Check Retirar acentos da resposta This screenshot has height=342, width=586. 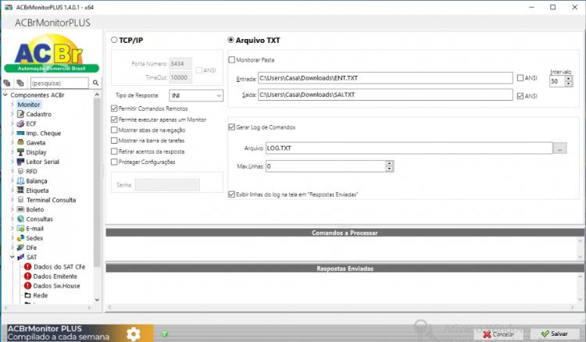(x=114, y=151)
